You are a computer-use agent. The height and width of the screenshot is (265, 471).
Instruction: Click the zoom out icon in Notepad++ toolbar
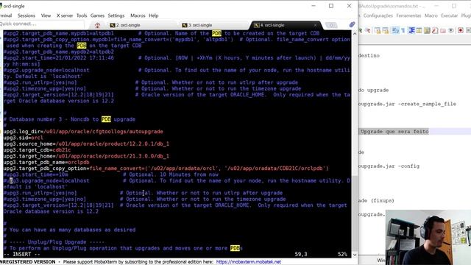click(x=368, y=30)
